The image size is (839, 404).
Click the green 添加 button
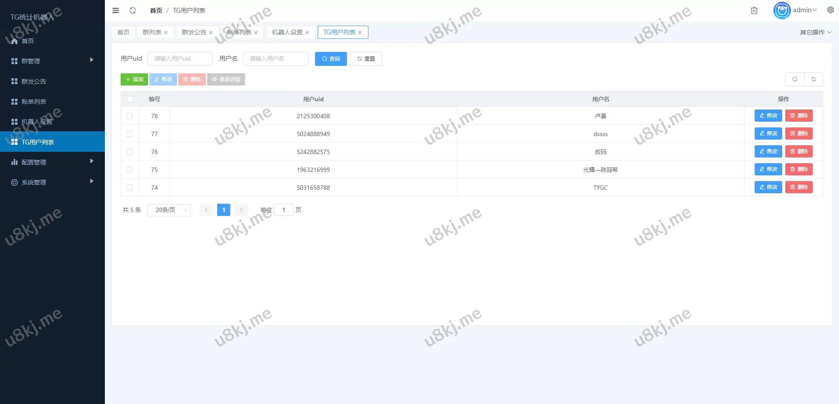[x=134, y=79]
